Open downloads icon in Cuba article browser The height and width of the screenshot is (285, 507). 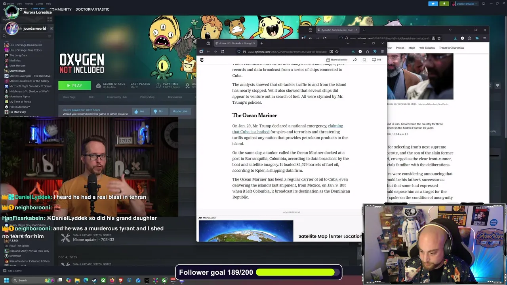click(x=353, y=51)
